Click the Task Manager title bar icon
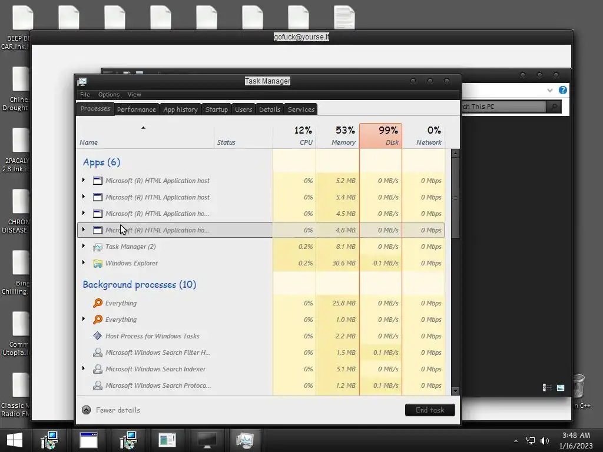This screenshot has height=452, width=603. click(x=82, y=81)
